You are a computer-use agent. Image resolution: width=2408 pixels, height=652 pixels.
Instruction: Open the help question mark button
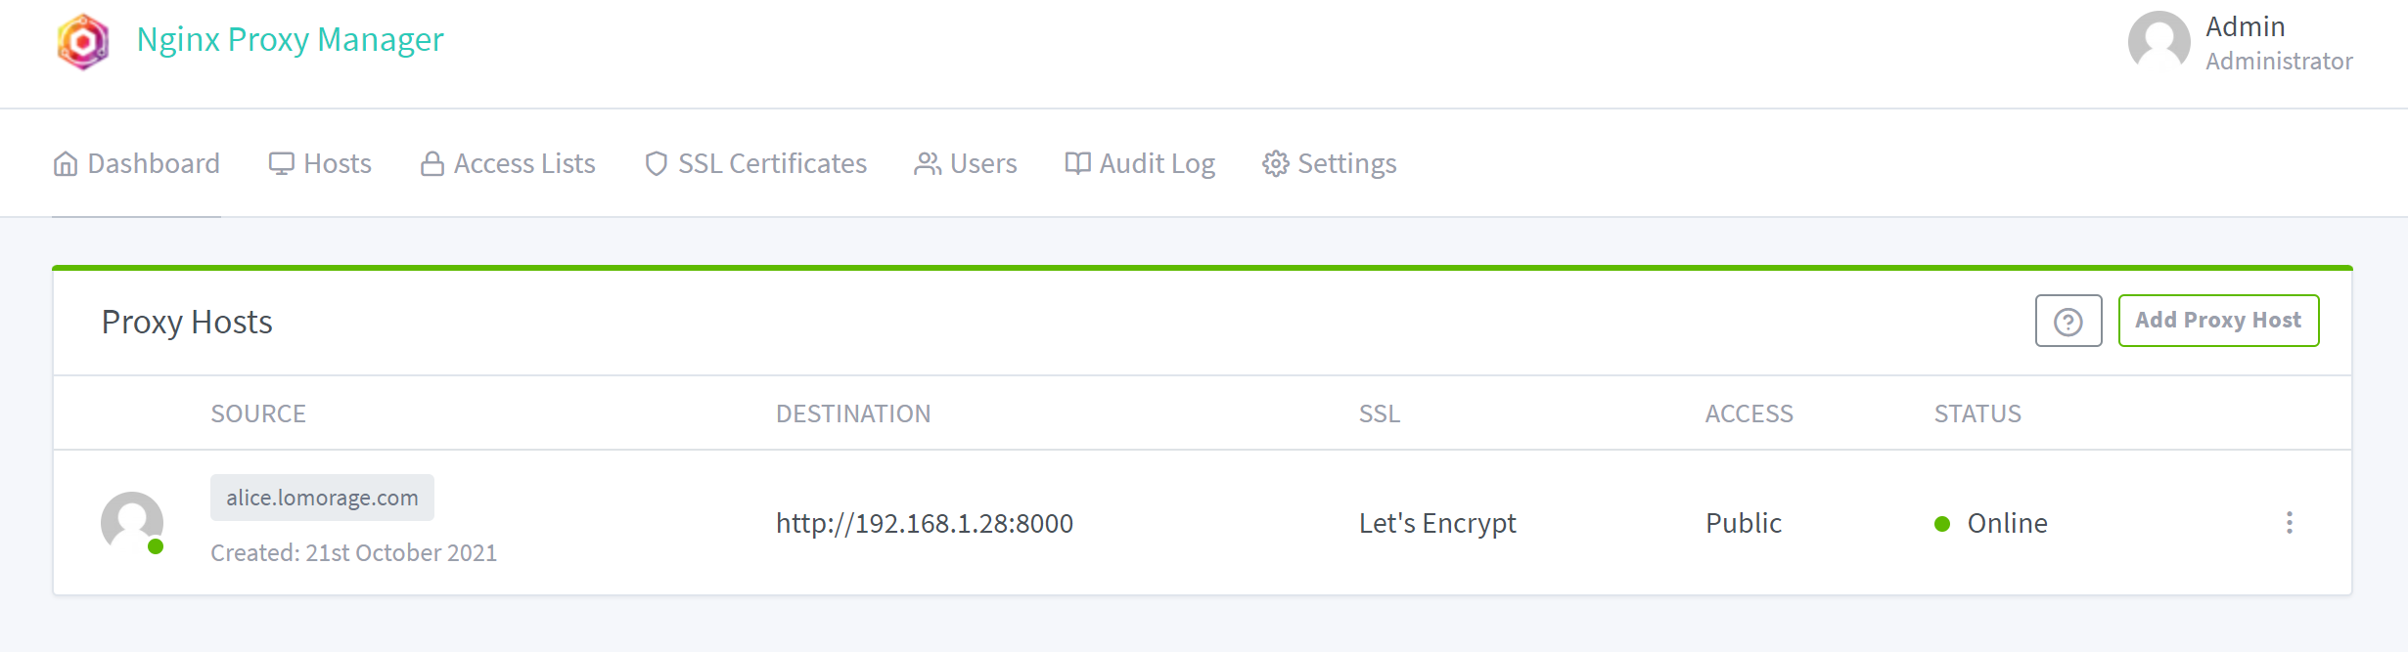pyautogui.click(x=2068, y=321)
